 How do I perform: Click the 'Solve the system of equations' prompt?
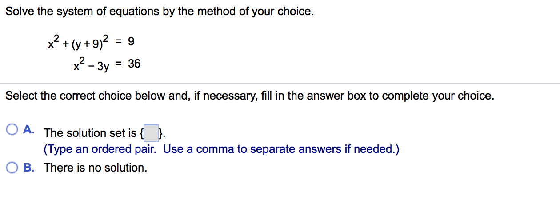(160, 12)
